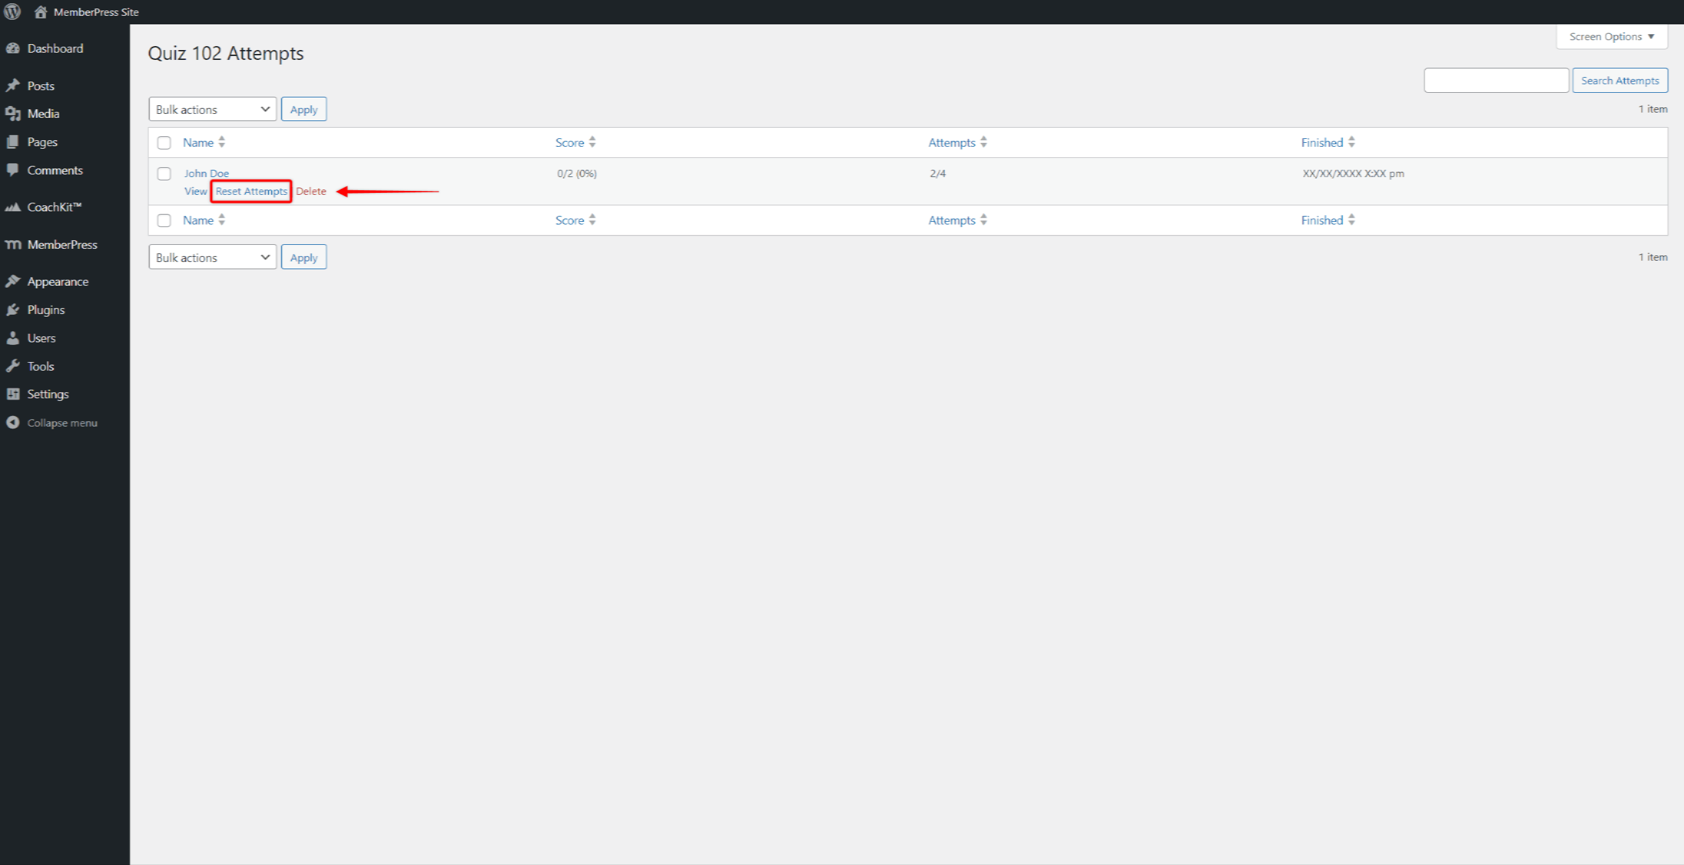
Task: Open Comments section
Action: 55,170
